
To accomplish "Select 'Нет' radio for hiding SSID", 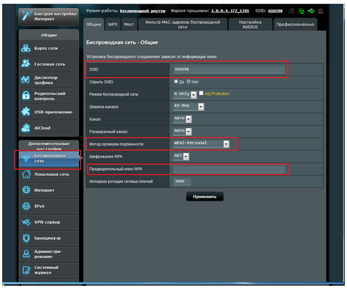I will point(188,82).
